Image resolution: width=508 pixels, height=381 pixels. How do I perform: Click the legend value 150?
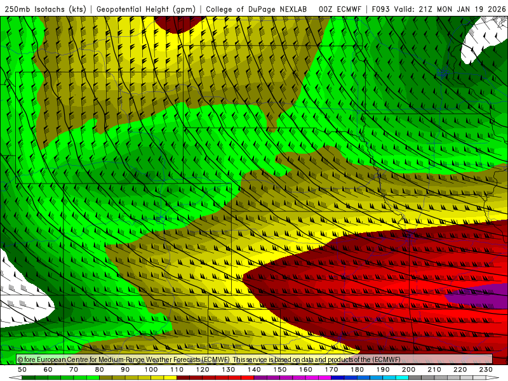click(279, 370)
